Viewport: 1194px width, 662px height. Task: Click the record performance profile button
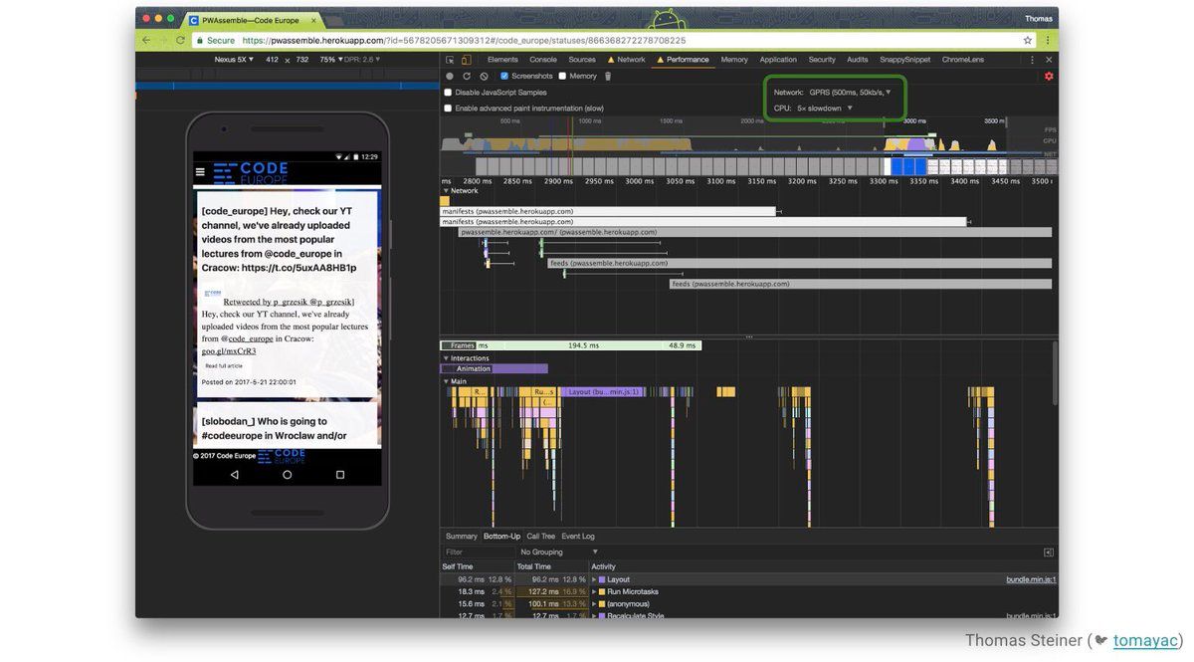click(450, 76)
